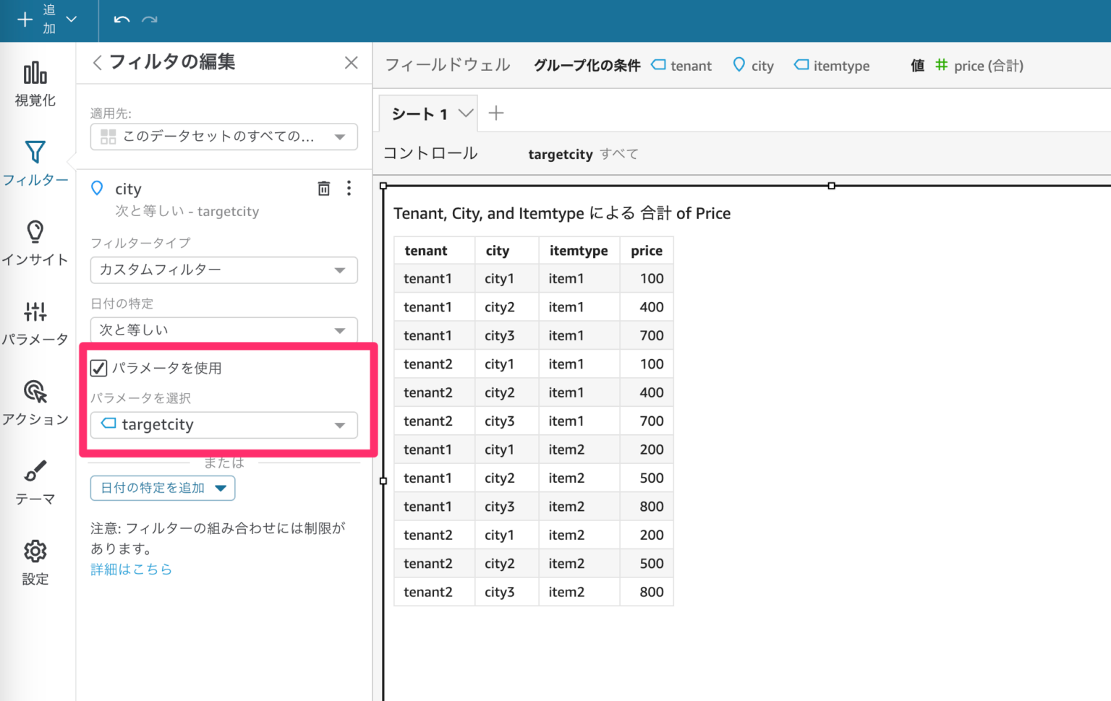
Task: Click the 日付の特定を追加 button
Action: pyautogui.click(x=162, y=488)
